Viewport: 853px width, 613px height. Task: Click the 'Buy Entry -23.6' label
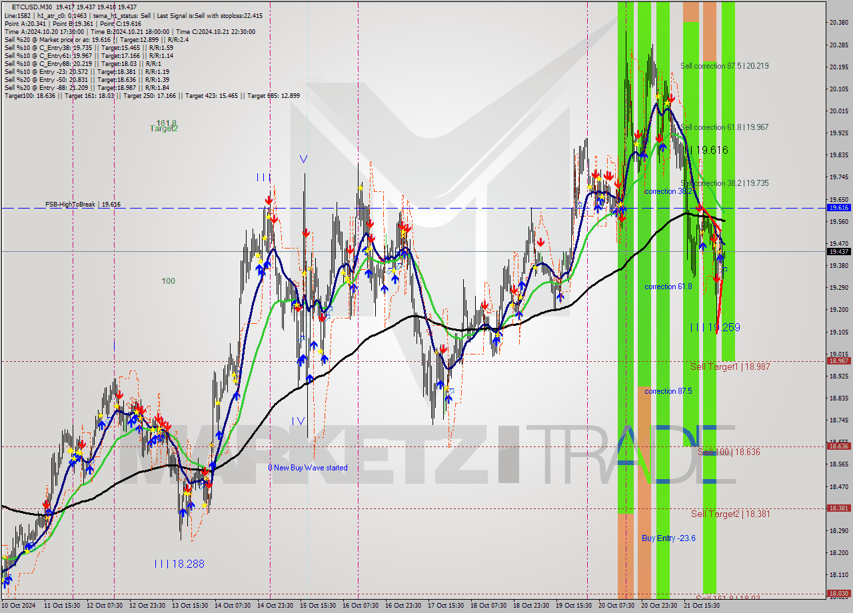669,538
